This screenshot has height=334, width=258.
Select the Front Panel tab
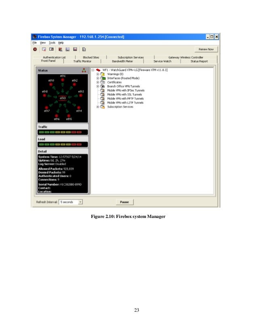[x=48, y=61]
